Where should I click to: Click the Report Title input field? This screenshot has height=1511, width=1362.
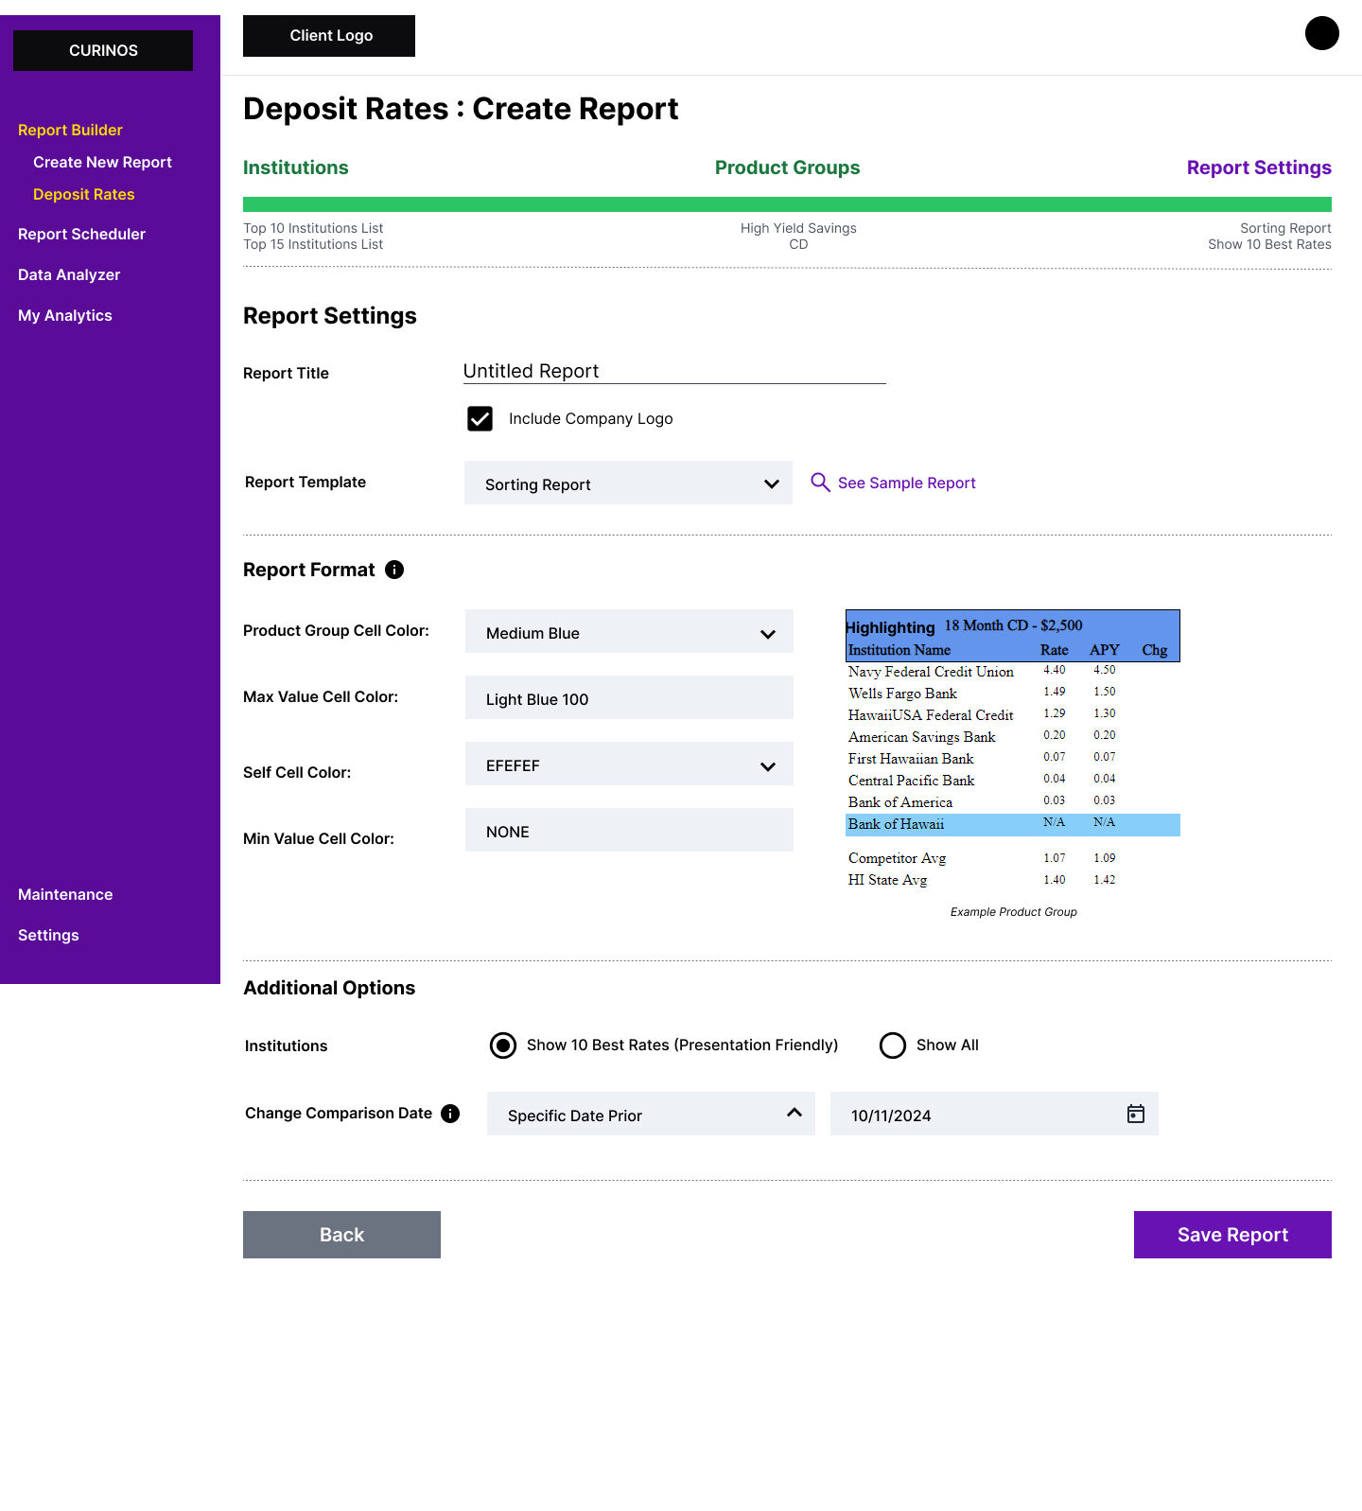674,371
